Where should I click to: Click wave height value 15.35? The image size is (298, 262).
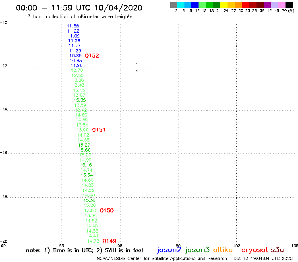80,100
